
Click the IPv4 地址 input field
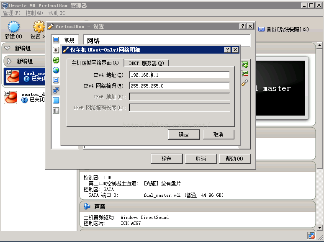point(179,75)
